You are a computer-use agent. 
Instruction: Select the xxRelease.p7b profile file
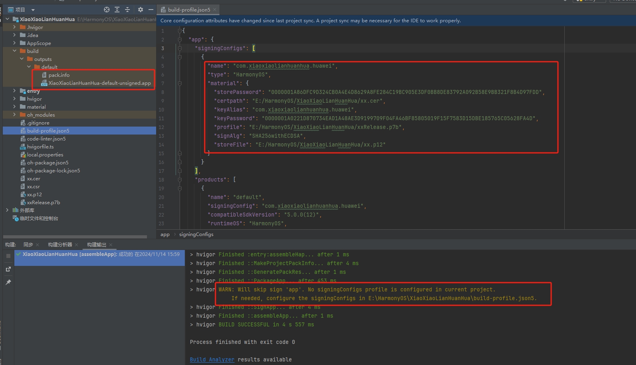point(43,202)
